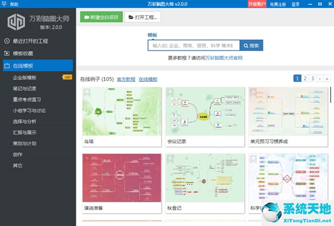The image size is (334, 226).
Task: Favorite the 鸟塔 template via star icon
Action: point(87,92)
